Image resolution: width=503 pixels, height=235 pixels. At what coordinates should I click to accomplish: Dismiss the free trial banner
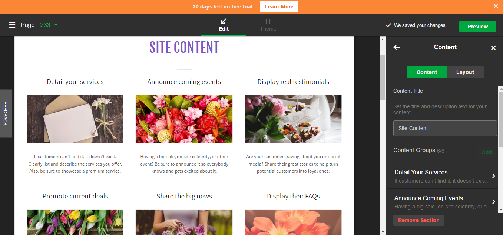(x=496, y=6)
